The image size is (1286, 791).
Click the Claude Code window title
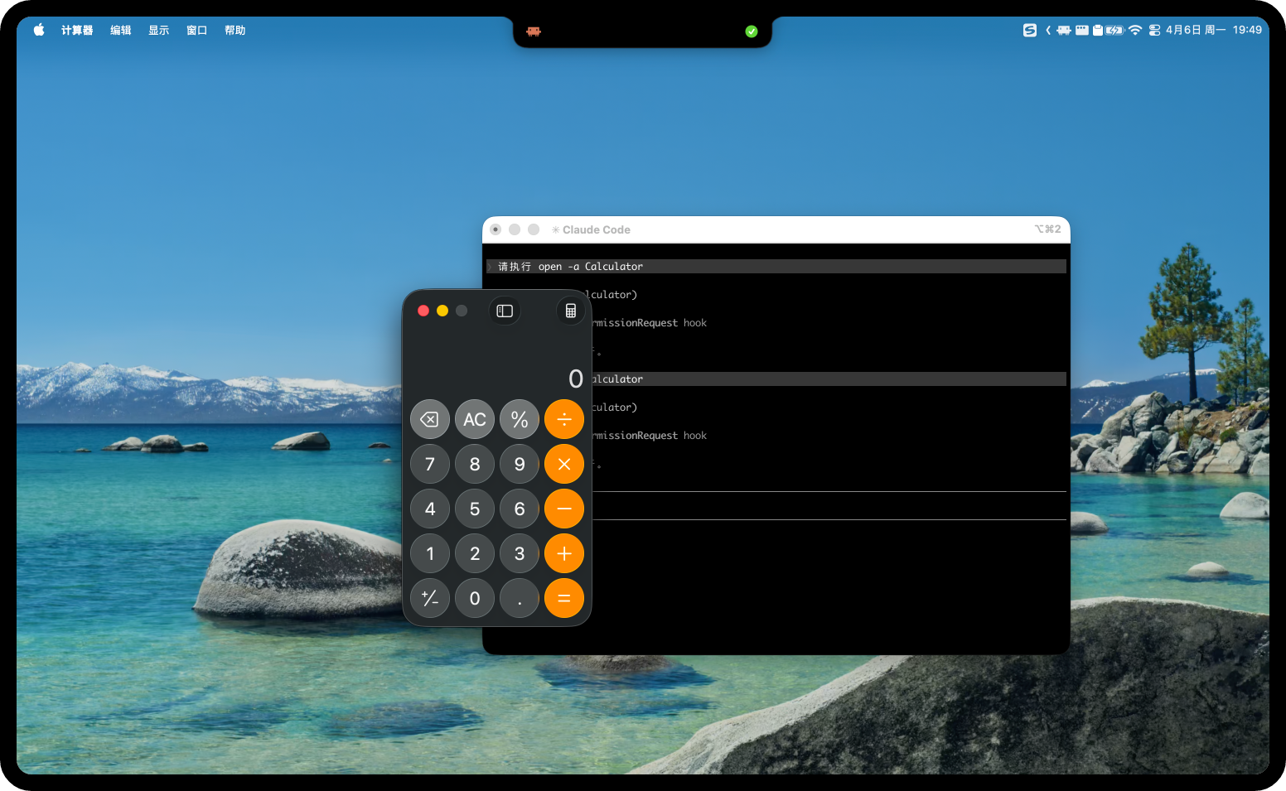pos(597,229)
